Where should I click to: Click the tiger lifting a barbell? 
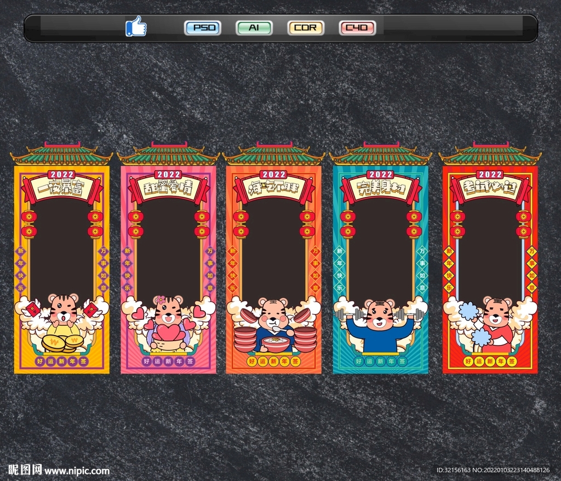[380, 324]
